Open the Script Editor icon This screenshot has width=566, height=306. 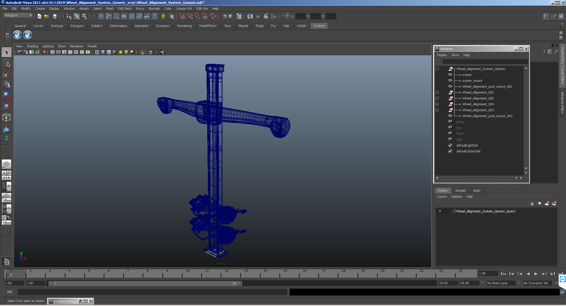[x=562, y=292]
